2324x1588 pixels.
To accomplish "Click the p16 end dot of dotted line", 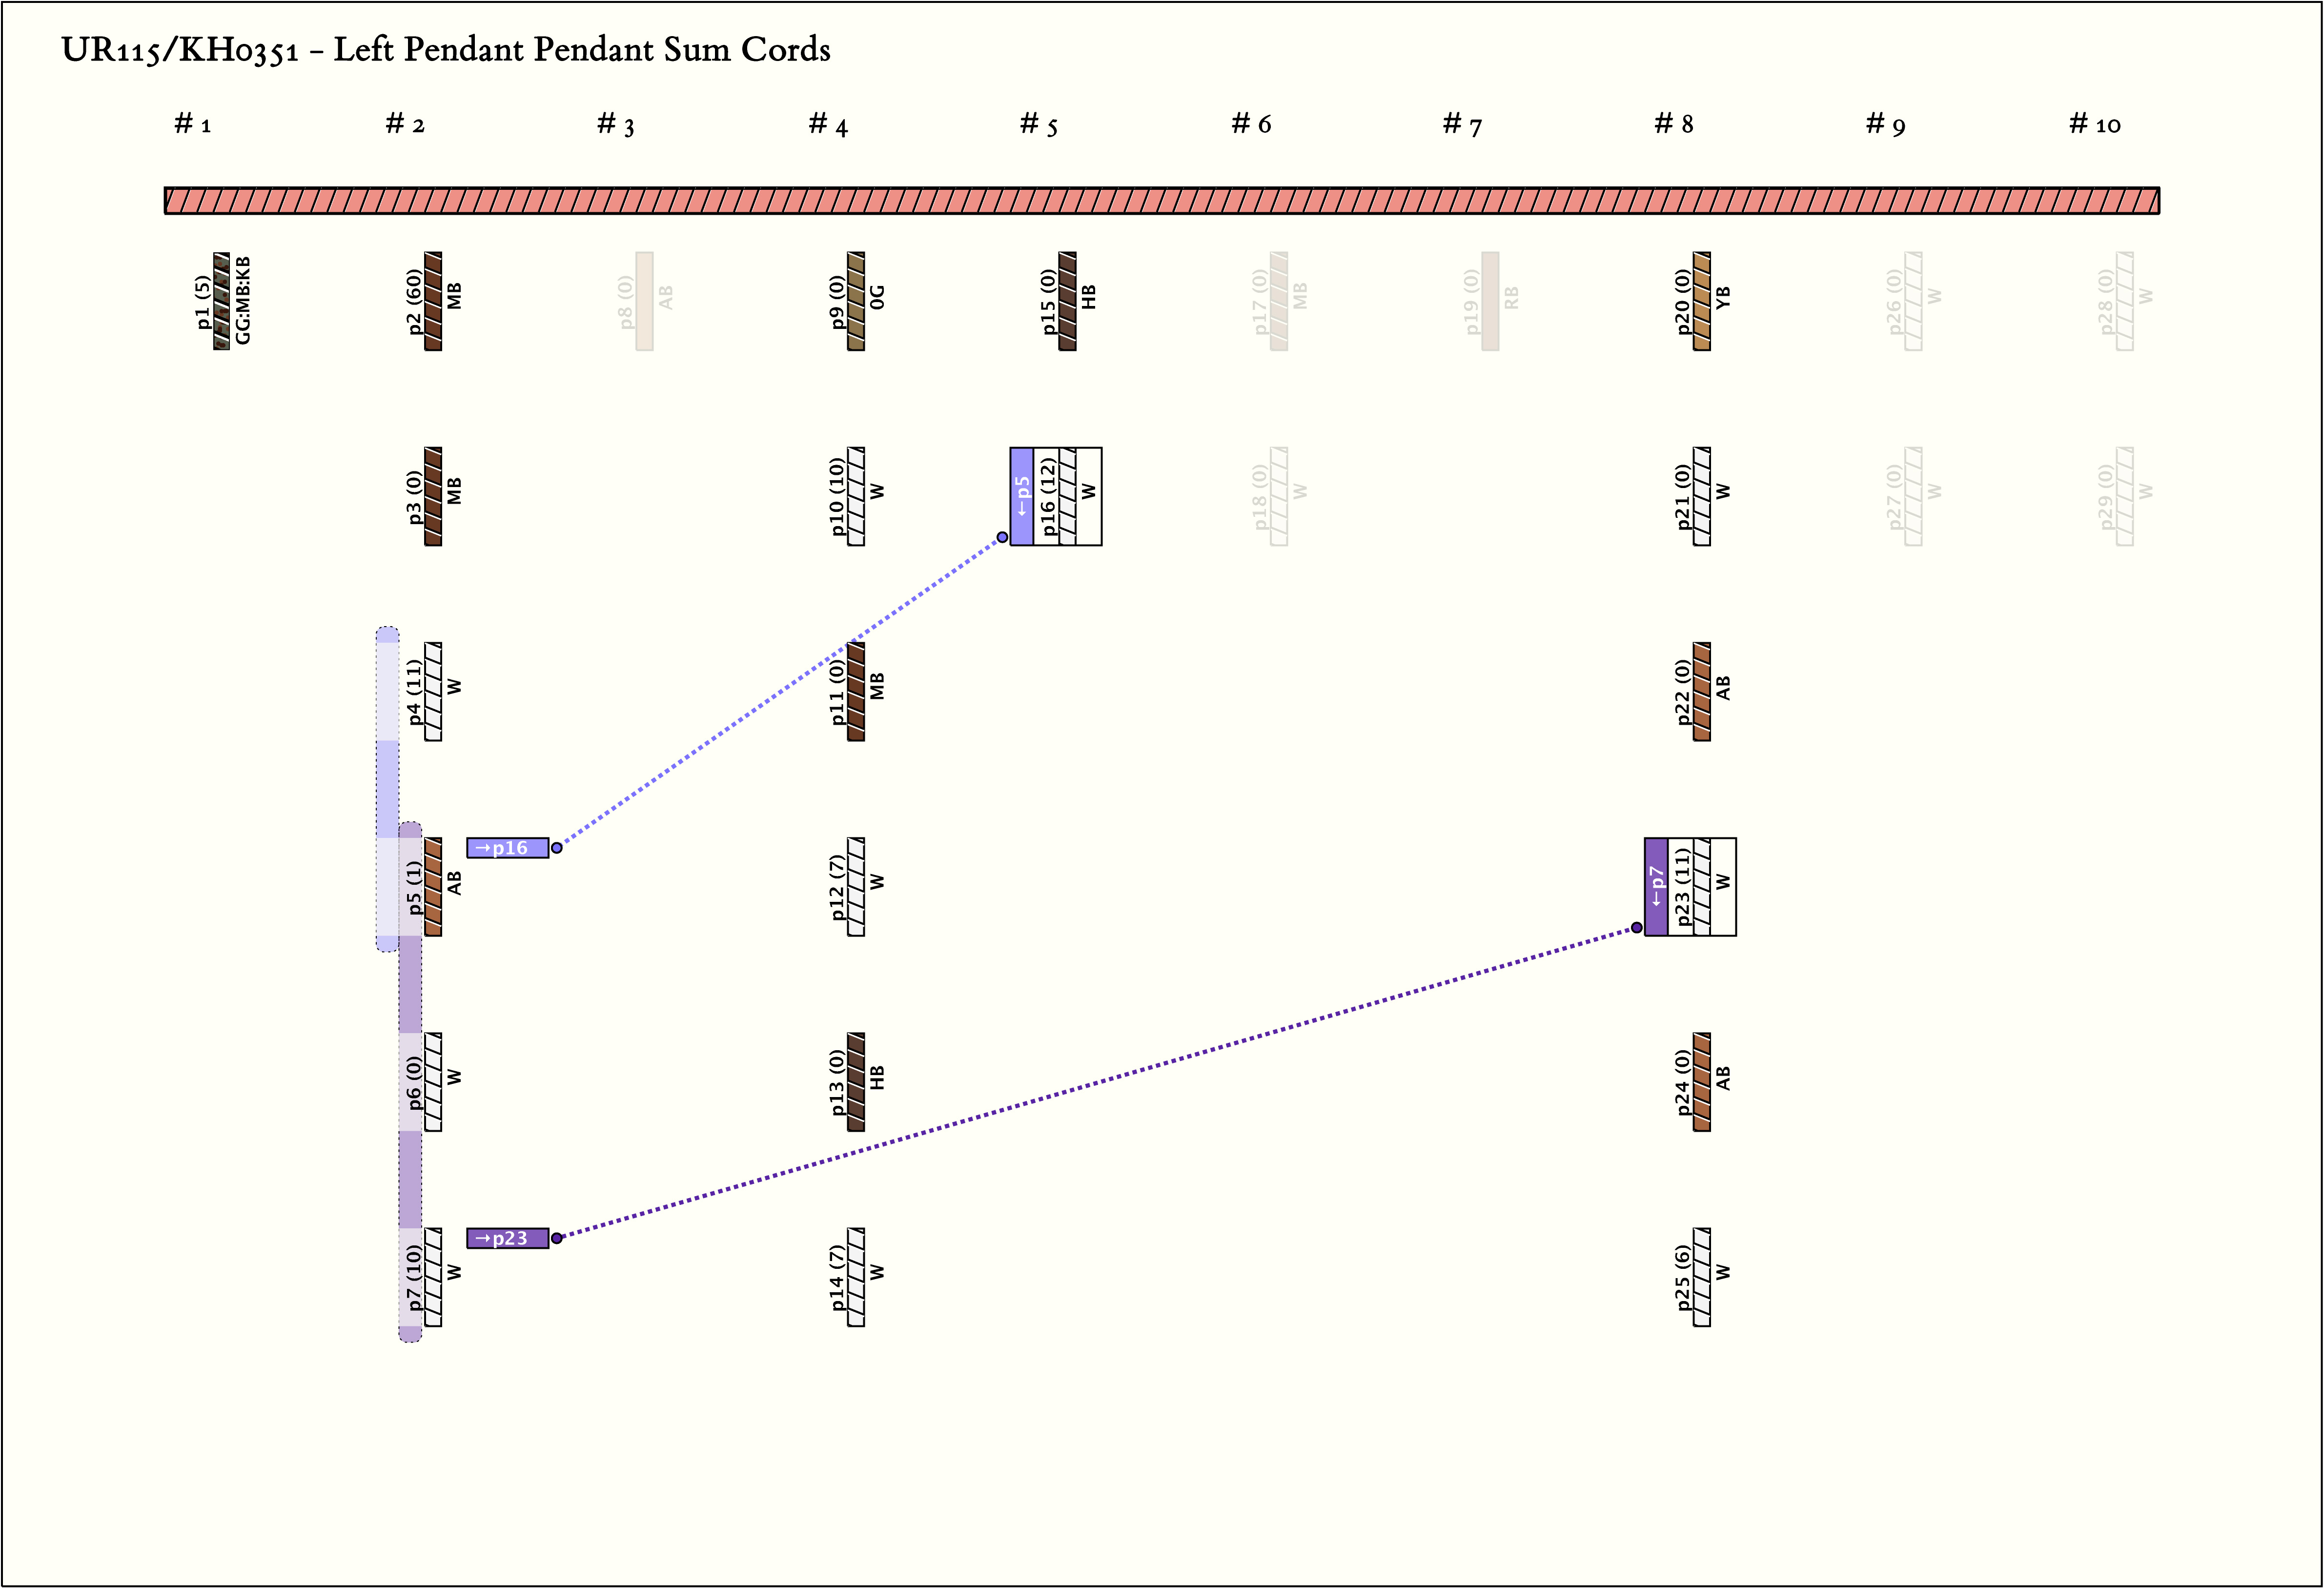I will [x=1002, y=537].
